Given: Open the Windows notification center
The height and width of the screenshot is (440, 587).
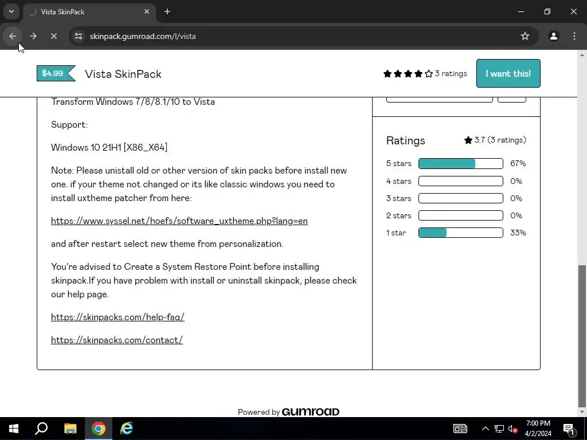Looking at the screenshot, I should [x=569, y=429].
